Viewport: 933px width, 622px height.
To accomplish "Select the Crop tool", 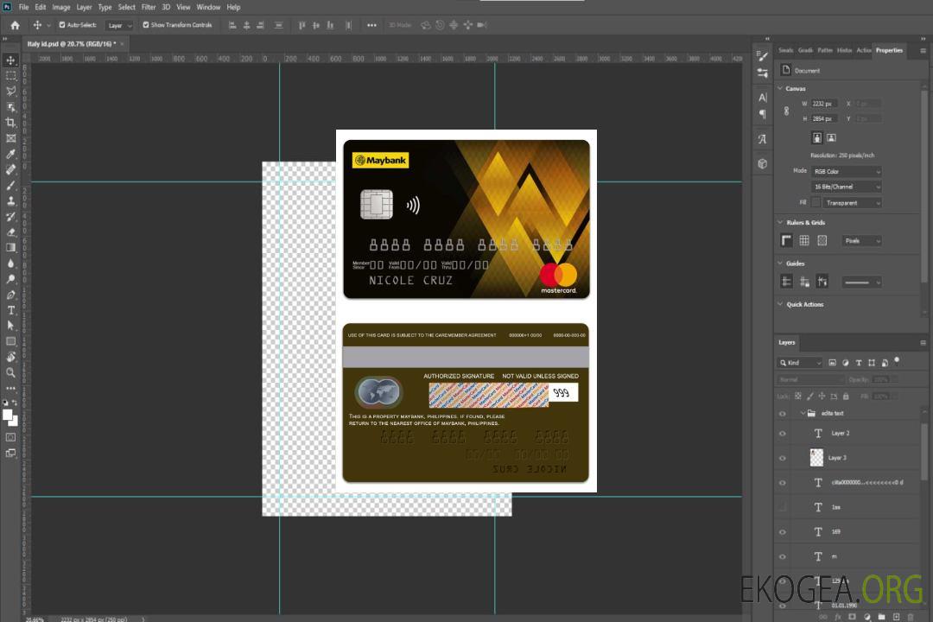I will [10, 123].
